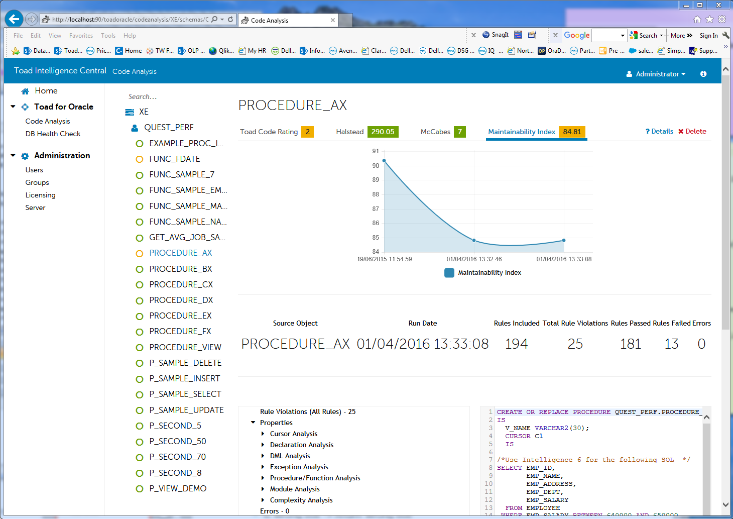Switch to the McCabes metric tab
This screenshot has height=519, width=733.
tap(443, 132)
